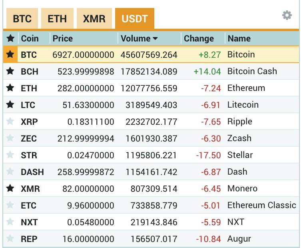Star the REP Augur row
The image size is (303, 248).
(x=10, y=238)
